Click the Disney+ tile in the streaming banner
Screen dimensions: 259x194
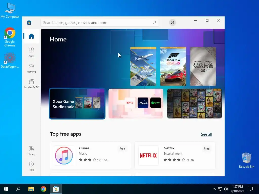point(143,103)
